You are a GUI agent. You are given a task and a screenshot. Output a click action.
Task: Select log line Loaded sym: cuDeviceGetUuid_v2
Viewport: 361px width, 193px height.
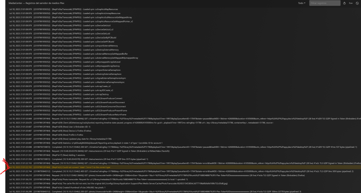point(61,29)
